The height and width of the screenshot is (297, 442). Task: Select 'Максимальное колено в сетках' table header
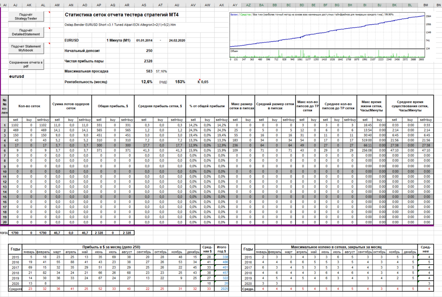coord(336,247)
